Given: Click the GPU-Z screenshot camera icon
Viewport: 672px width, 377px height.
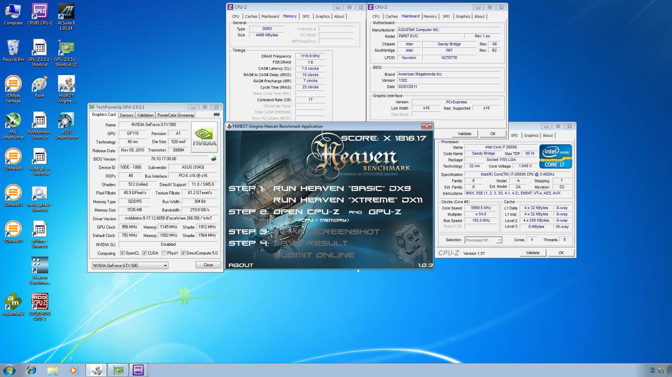Looking at the screenshot, I should pos(217,114).
